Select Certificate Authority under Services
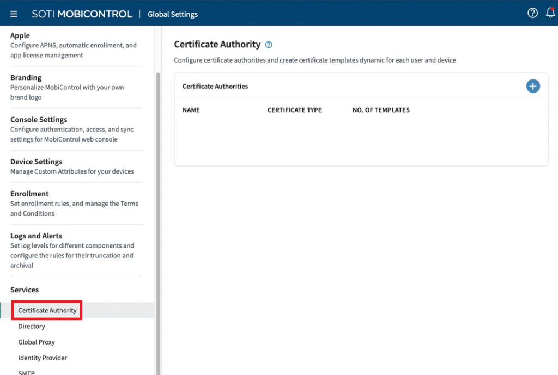This screenshot has height=375, width=558. [x=47, y=310]
